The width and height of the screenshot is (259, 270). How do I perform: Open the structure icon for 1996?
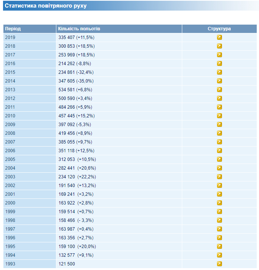click(219, 238)
